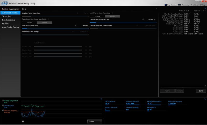Click info icon on 3 Active Cores row
This screenshot has height=125, width=207.
(86, 53)
